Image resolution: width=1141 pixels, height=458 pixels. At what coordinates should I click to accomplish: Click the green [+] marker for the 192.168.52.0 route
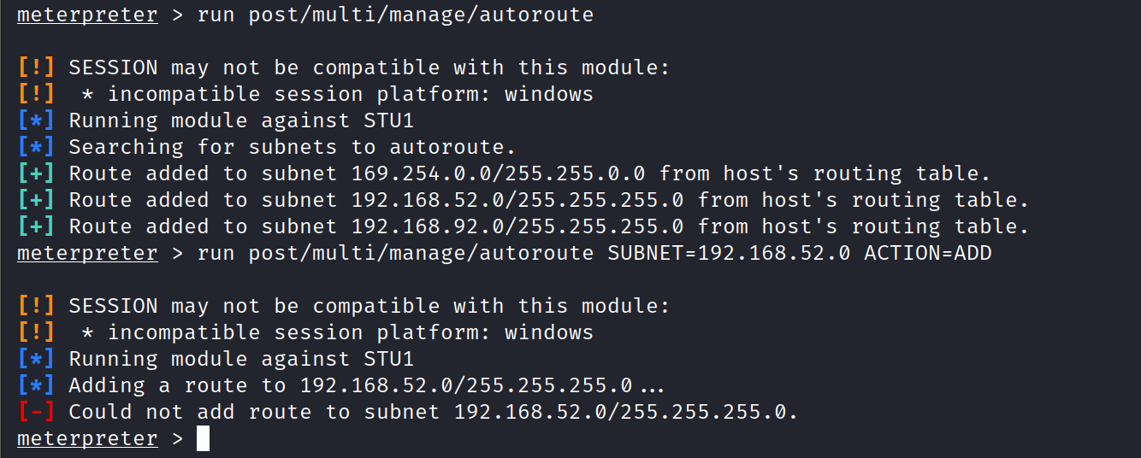[36, 200]
